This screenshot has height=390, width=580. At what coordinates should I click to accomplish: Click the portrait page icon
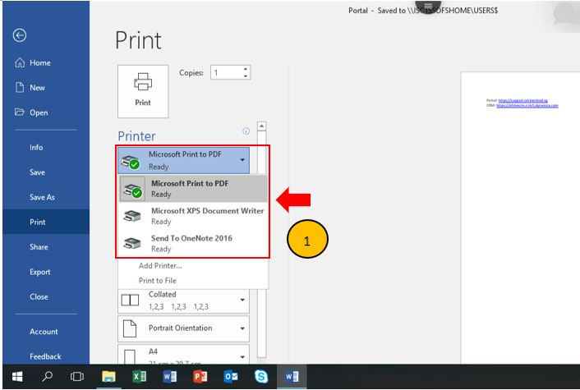[x=130, y=328]
